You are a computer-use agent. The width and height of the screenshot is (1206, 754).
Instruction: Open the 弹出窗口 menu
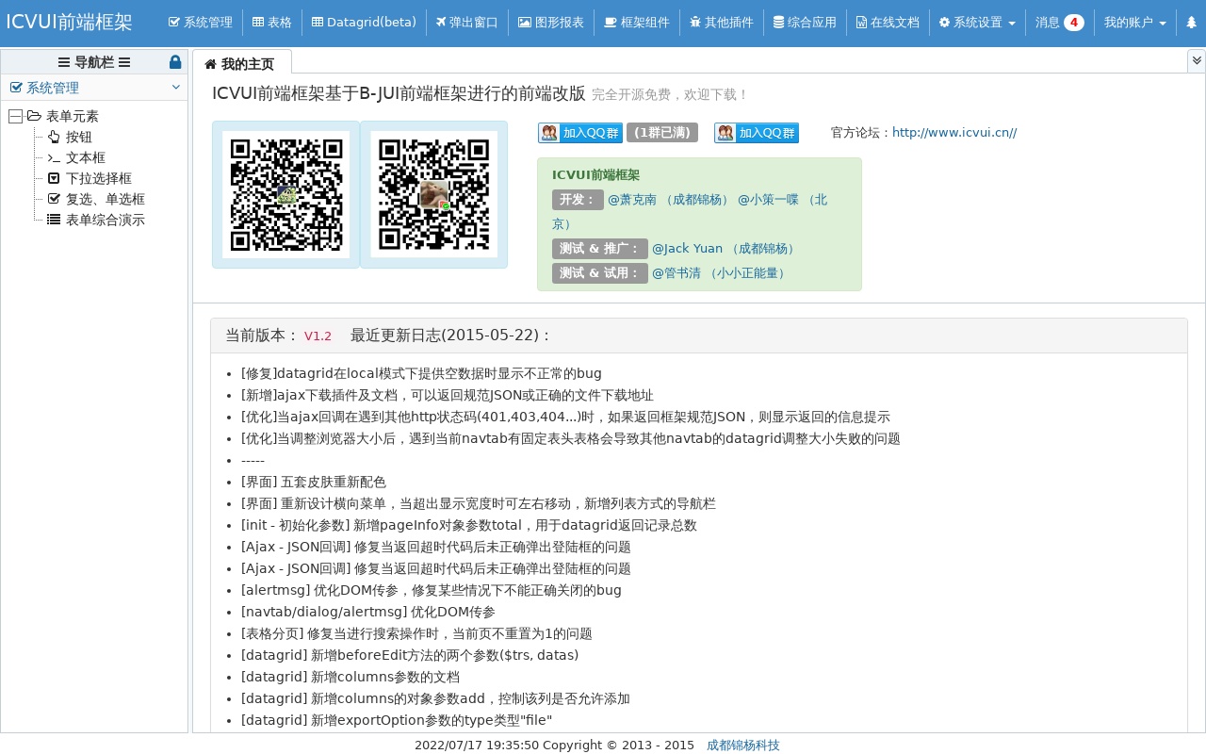466,22
